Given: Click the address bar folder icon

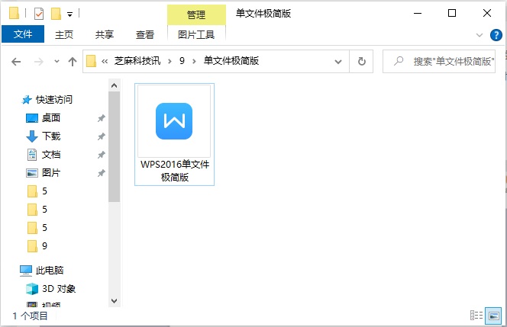Looking at the screenshot, I should pos(91,61).
